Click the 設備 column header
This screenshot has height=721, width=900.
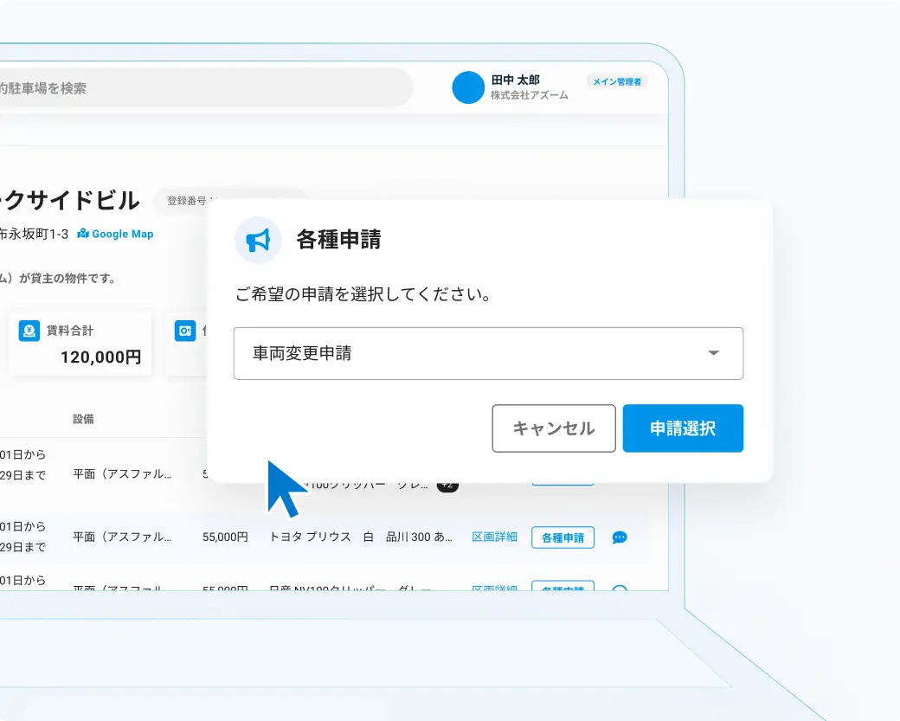click(83, 419)
